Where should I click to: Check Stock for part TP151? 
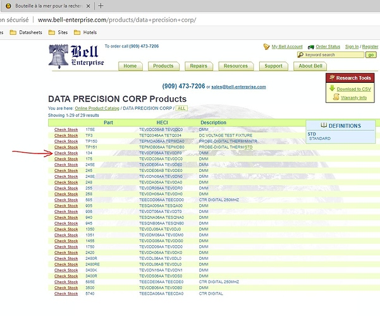point(66,147)
